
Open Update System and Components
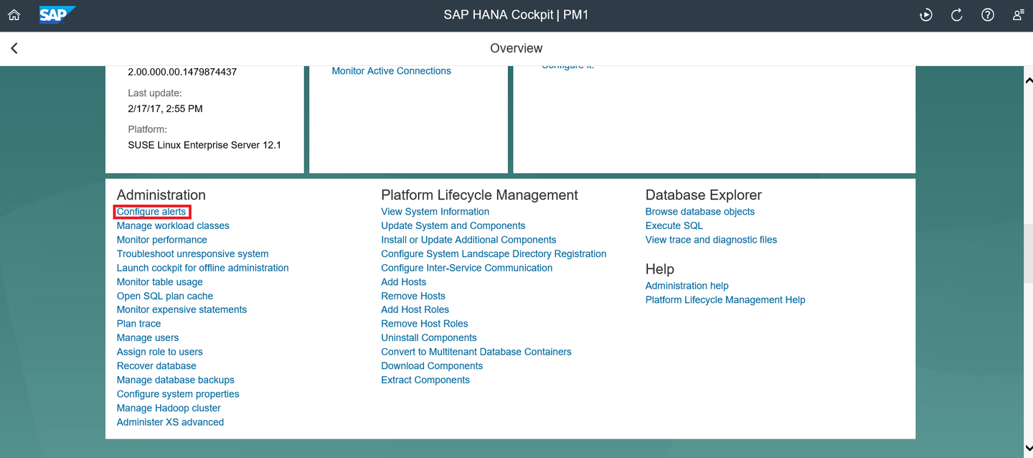tap(453, 225)
